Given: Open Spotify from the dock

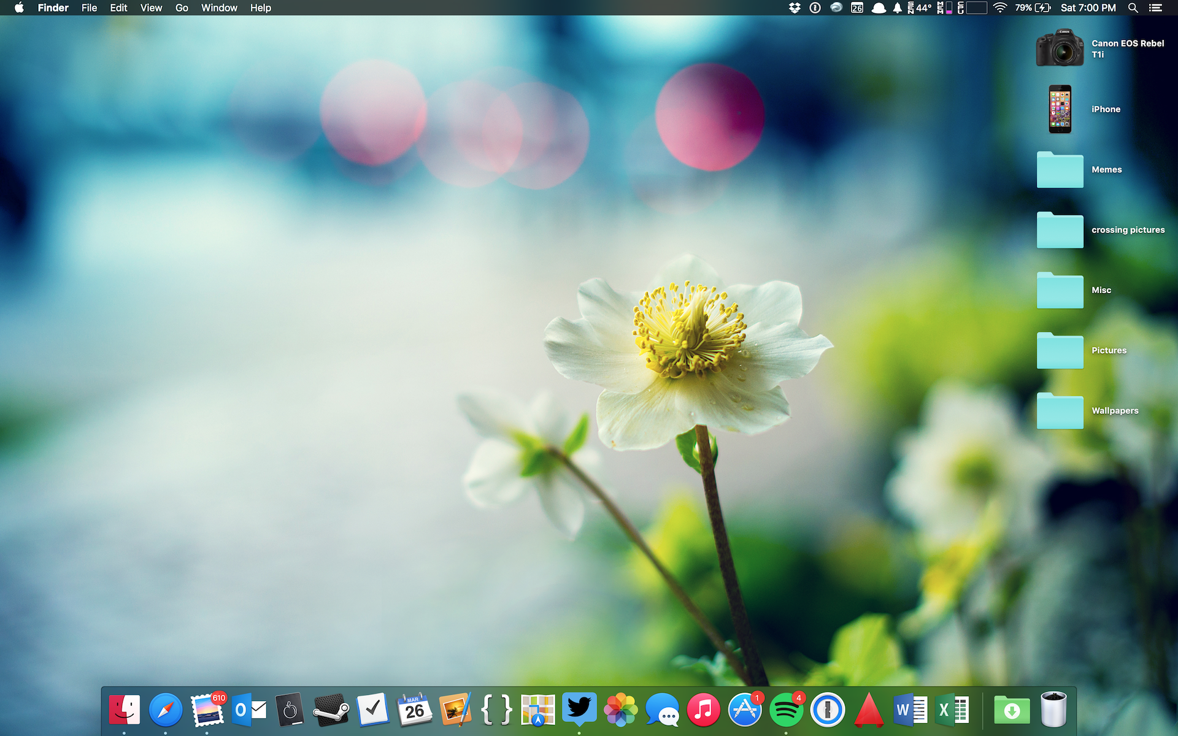Looking at the screenshot, I should pyautogui.click(x=786, y=710).
